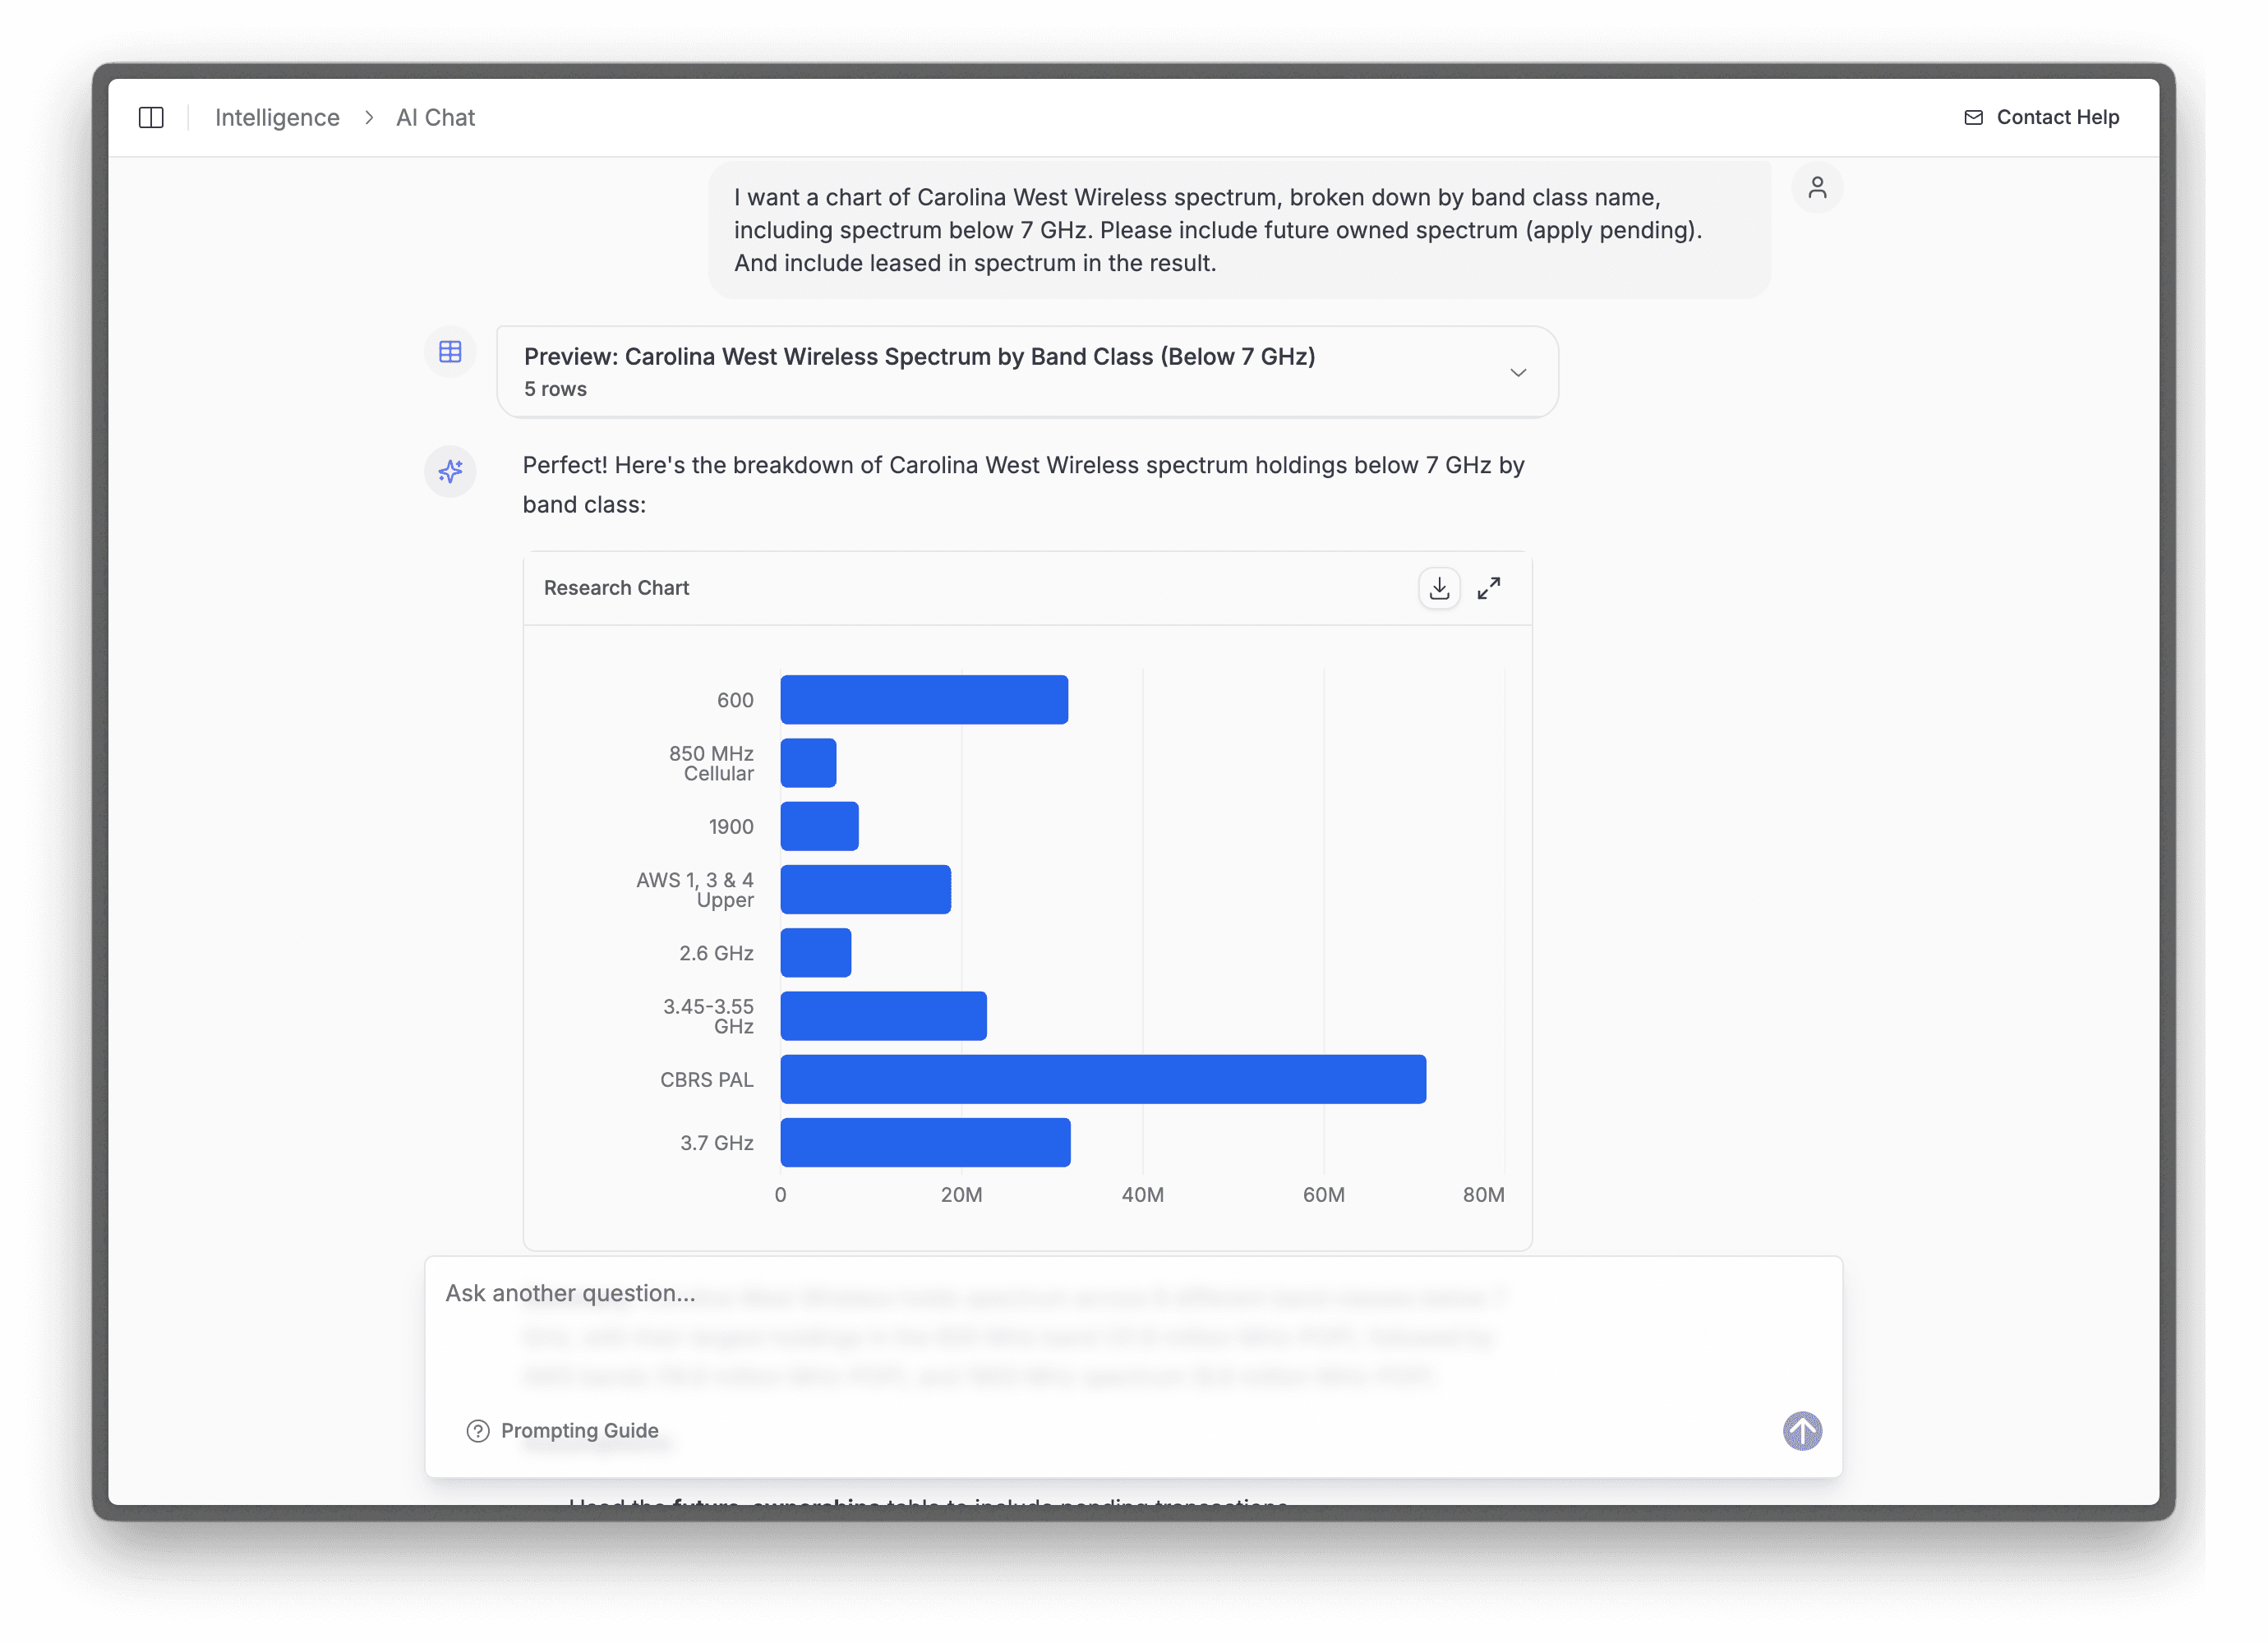The height and width of the screenshot is (1643, 2268).
Task: Click the 3.7 GHz bar
Action: [x=925, y=1142]
